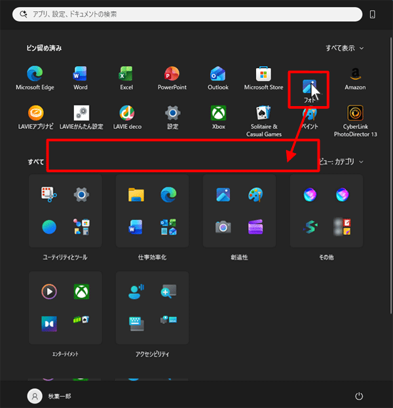This screenshot has height=408, width=393.
Task: Open Snipping Tool in ユーティリティとツール group
Action: click(x=49, y=195)
